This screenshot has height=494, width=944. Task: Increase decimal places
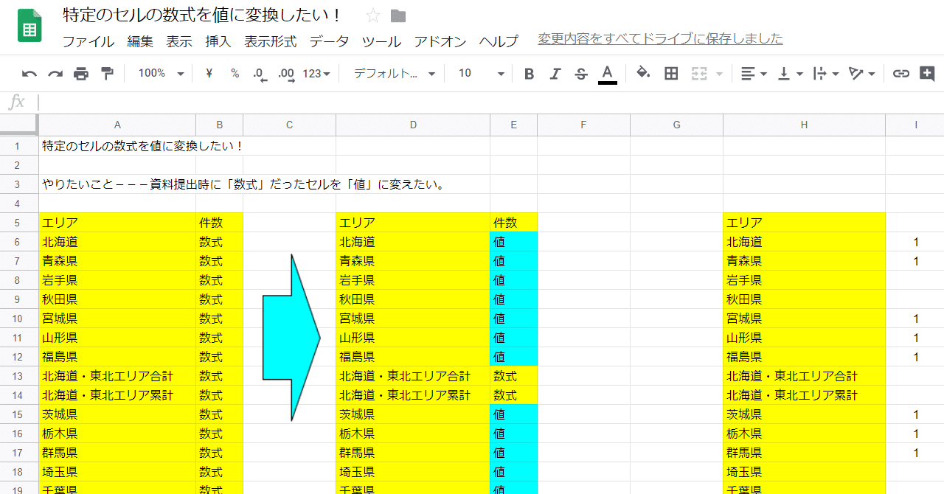tap(286, 73)
